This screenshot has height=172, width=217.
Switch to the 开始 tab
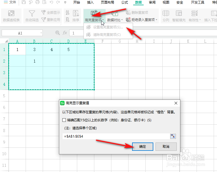[x=77, y=2]
